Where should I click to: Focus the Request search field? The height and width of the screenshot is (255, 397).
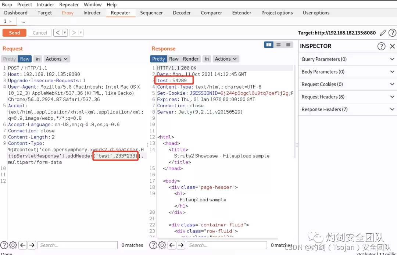pyautogui.click(x=78, y=245)
